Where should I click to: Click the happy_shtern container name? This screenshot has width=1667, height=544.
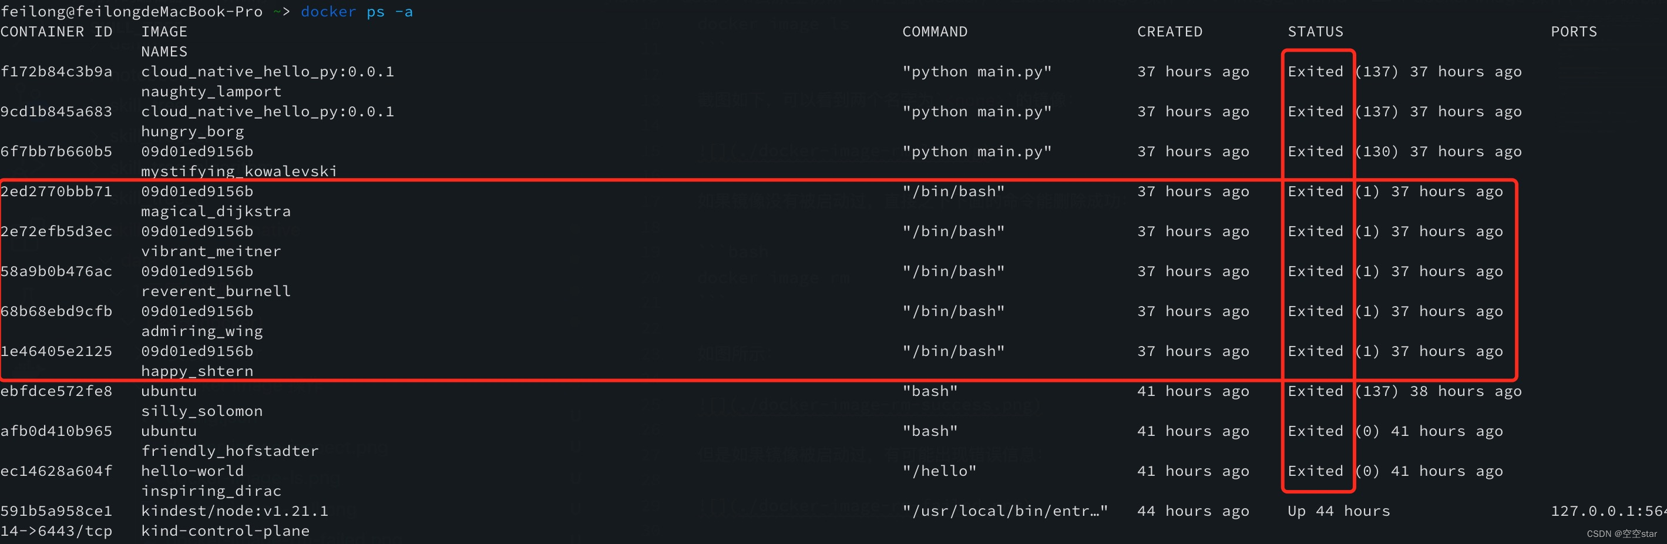(x=197, y=371)
